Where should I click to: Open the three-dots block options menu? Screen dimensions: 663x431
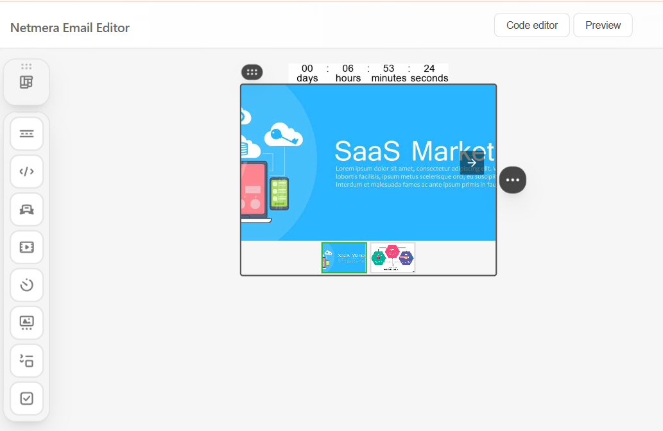click(512, 180)
